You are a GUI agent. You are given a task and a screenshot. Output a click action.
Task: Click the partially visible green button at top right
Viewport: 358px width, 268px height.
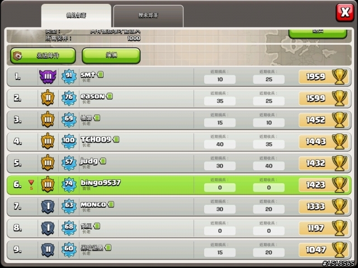click(318, 33)
